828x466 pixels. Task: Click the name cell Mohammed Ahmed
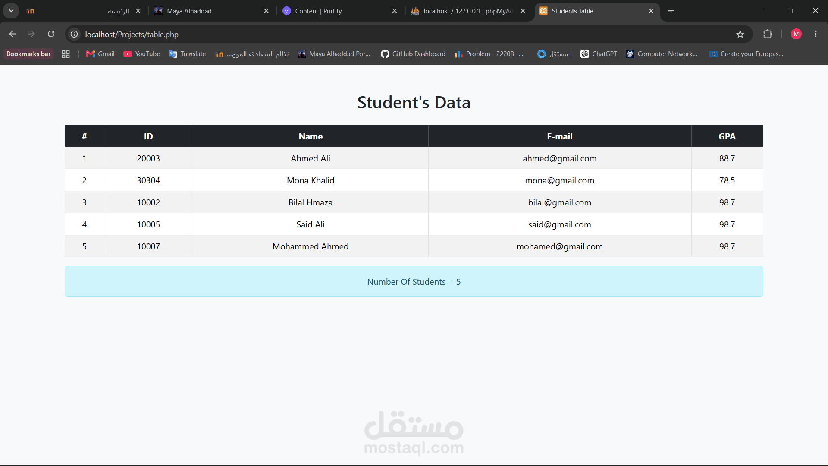tap(310, 246)
